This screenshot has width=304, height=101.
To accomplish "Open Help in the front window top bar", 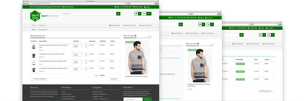I will (x=117, y=7).
